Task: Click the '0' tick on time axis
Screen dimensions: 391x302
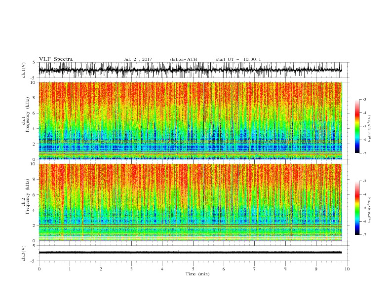Action: [x=39, y=269]
